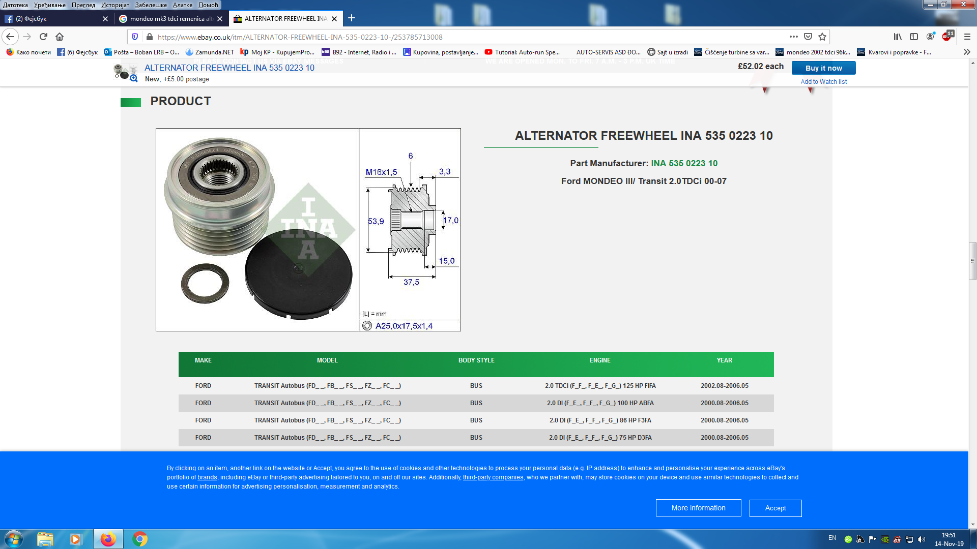Open the Firefox hamburger menu
Screen dimensions: 977x549
point(967,37)
